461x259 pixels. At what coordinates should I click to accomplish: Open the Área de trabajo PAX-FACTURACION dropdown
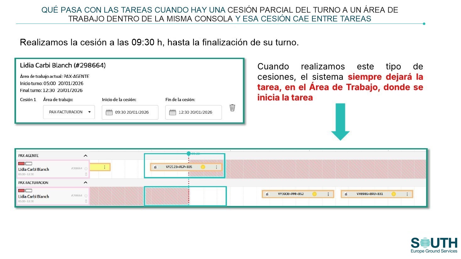(x=69, y=112)
